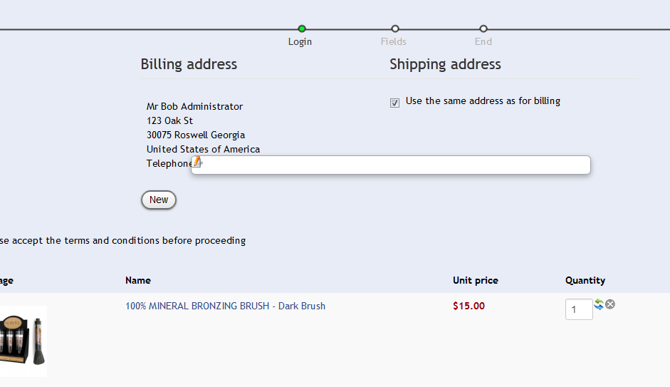670x387 pixels.
Task: Click the pencil edit icon beside Telephone
Action: 197,162
